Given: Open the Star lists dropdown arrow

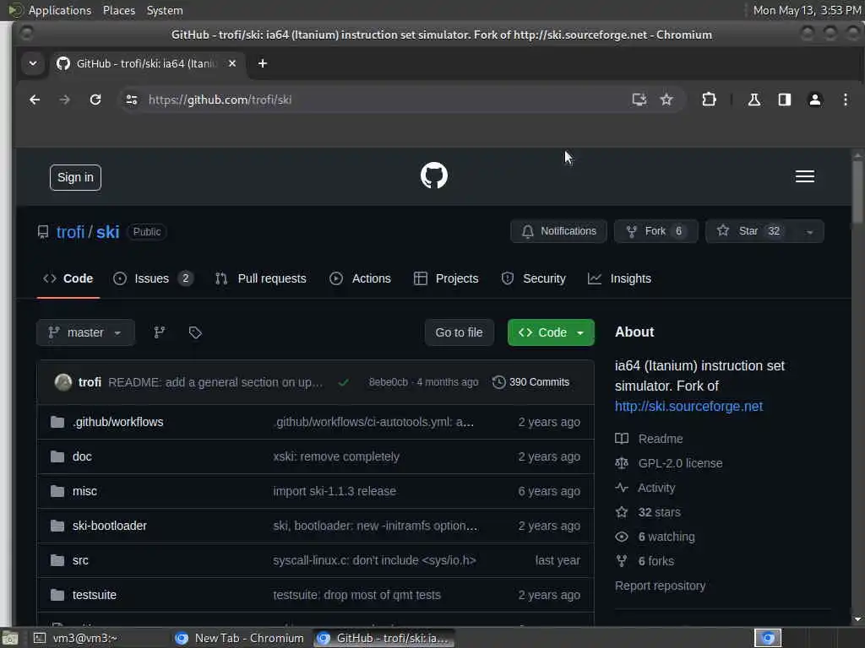Looking at the screenshot, I should coord(809,231).
